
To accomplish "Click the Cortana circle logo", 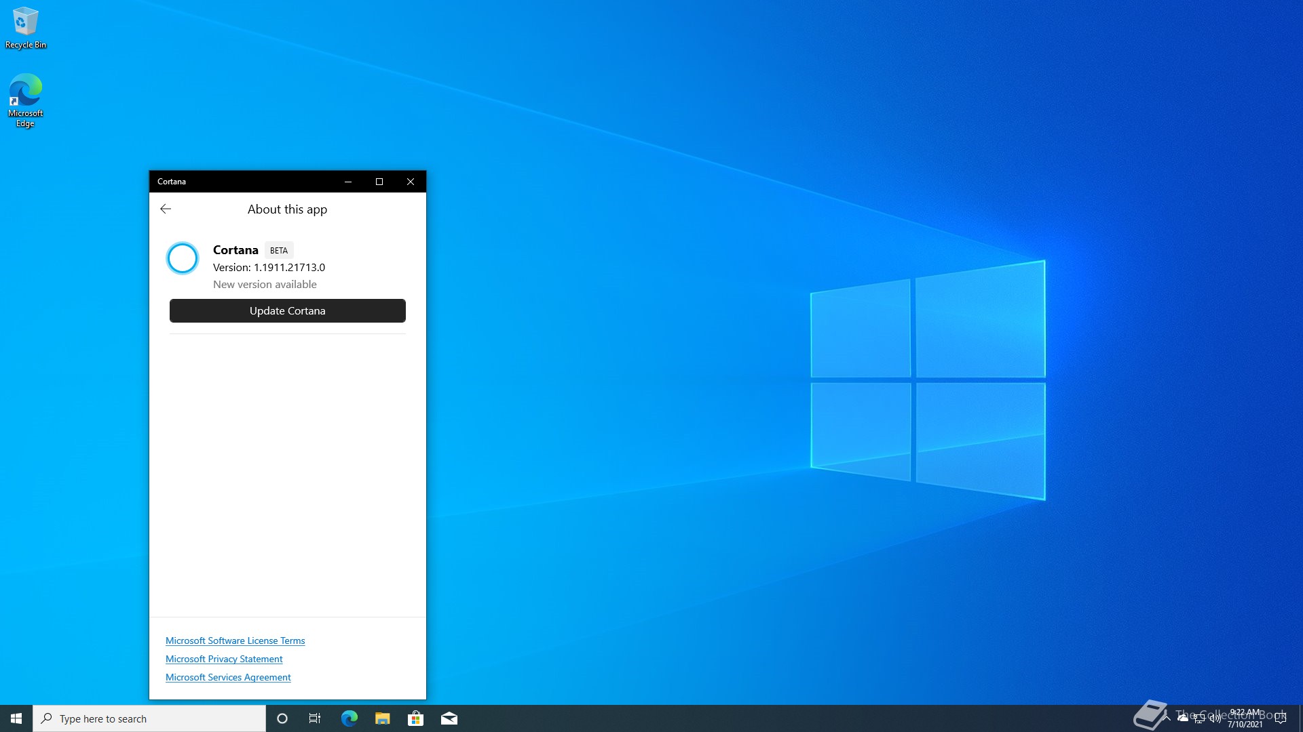I will 183,258.
